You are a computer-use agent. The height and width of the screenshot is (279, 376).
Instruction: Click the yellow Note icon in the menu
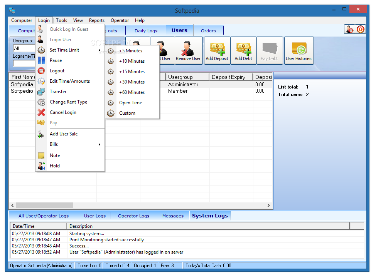[41, 155]
